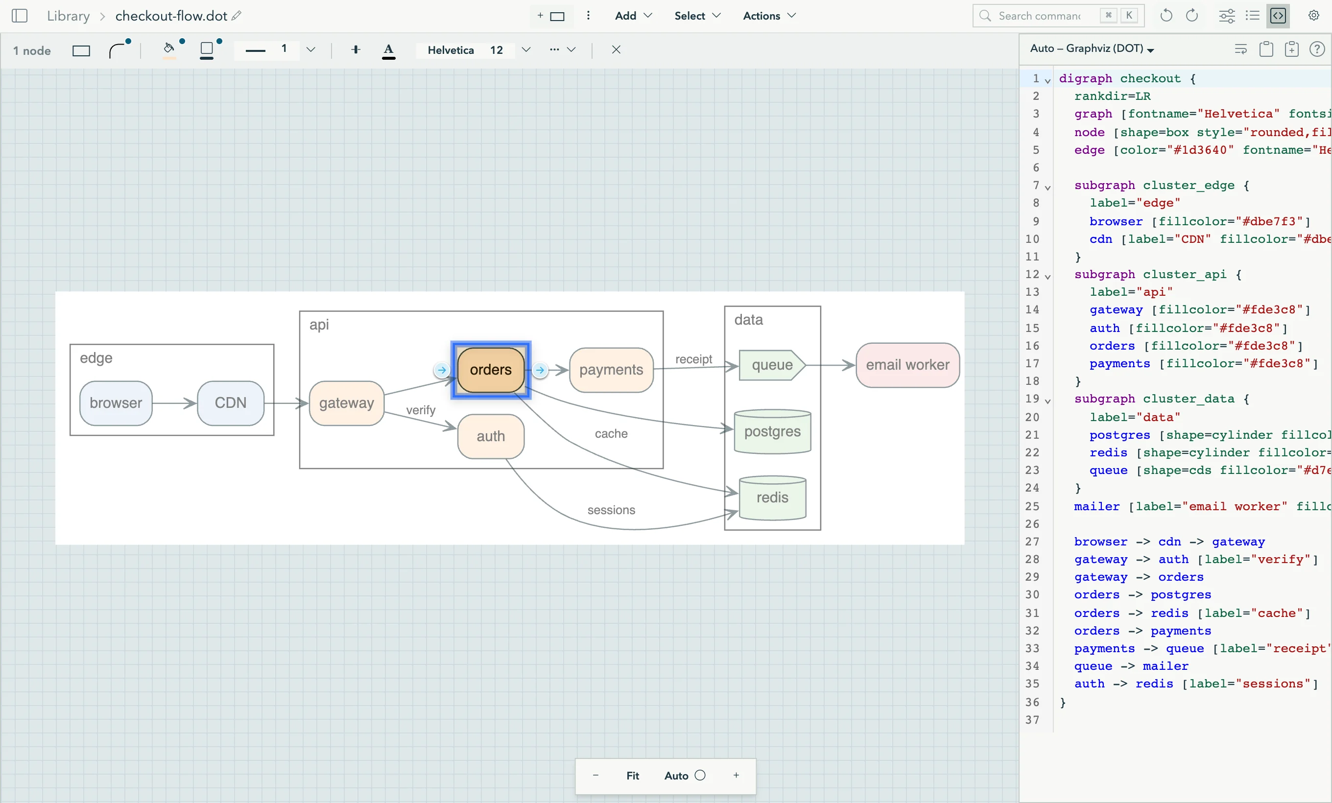Click the cache edge label
1332x803 pixels.
click(612, 434)
